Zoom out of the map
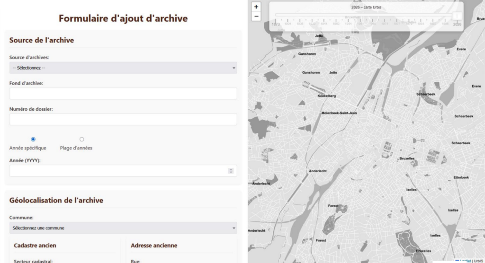 tap(256, 17)
